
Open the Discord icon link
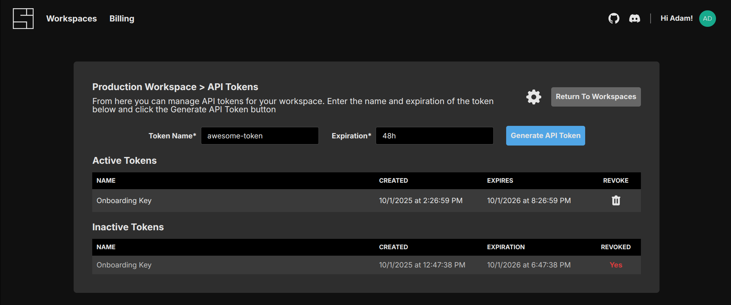634,19
